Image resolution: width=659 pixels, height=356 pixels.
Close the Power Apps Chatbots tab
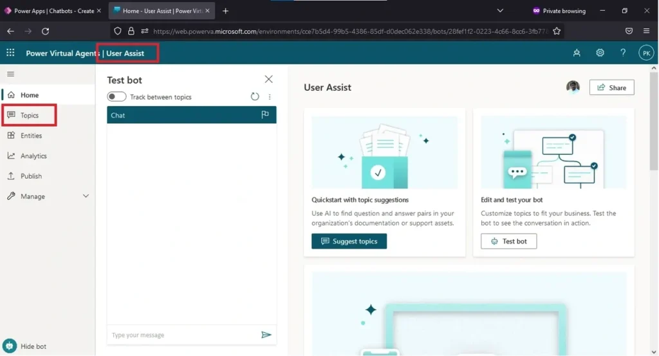98,11
